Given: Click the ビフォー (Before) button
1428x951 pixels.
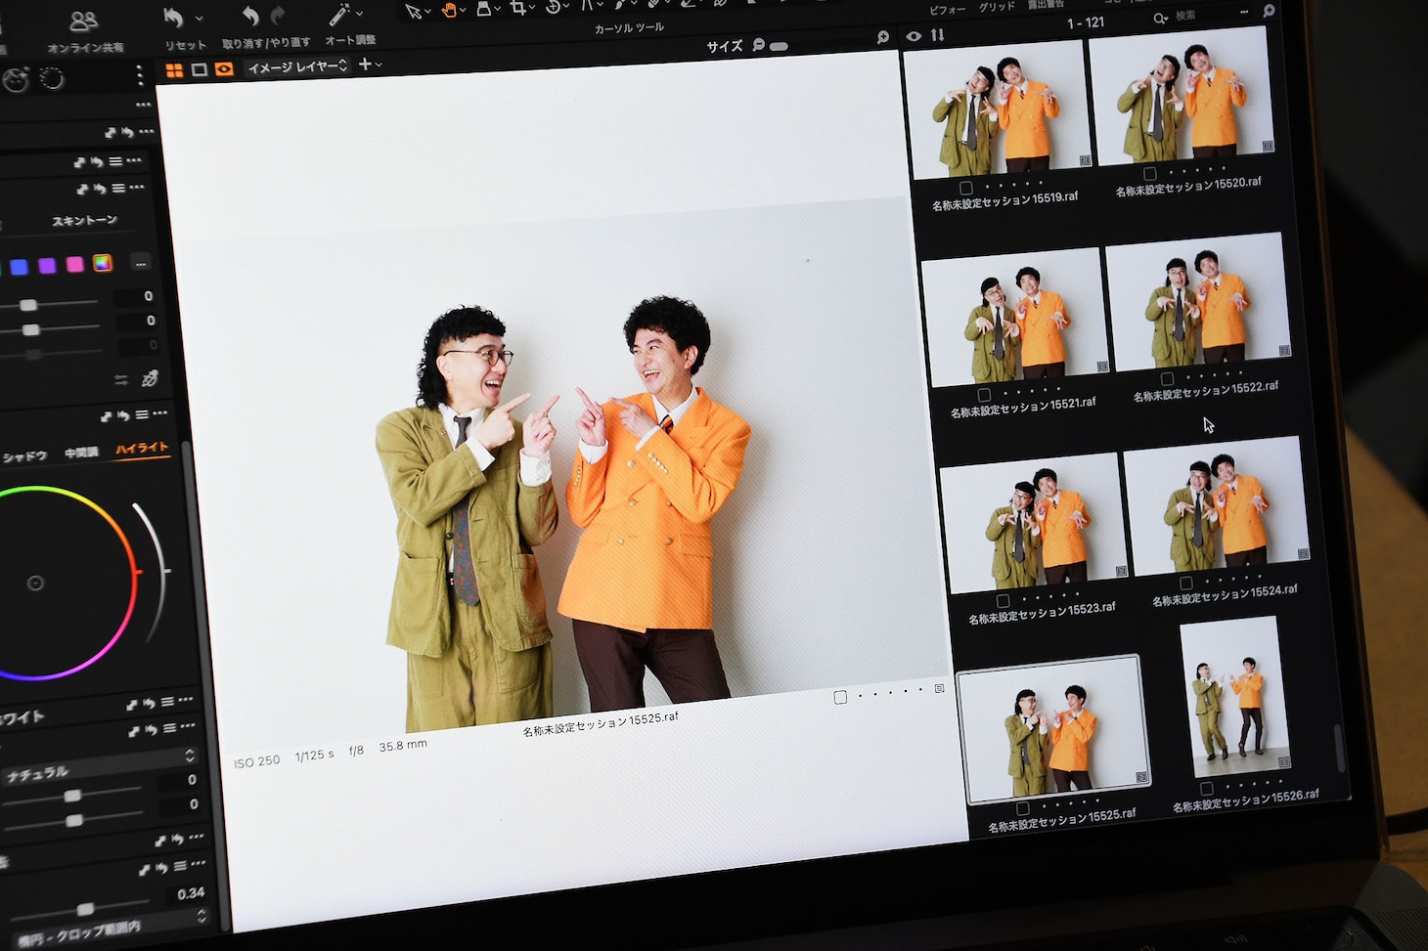Looking at the screenshot, I should pyautogui.click(x=947, y=10).
